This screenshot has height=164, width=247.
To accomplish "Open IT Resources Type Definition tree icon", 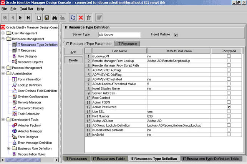I will 14,45.
